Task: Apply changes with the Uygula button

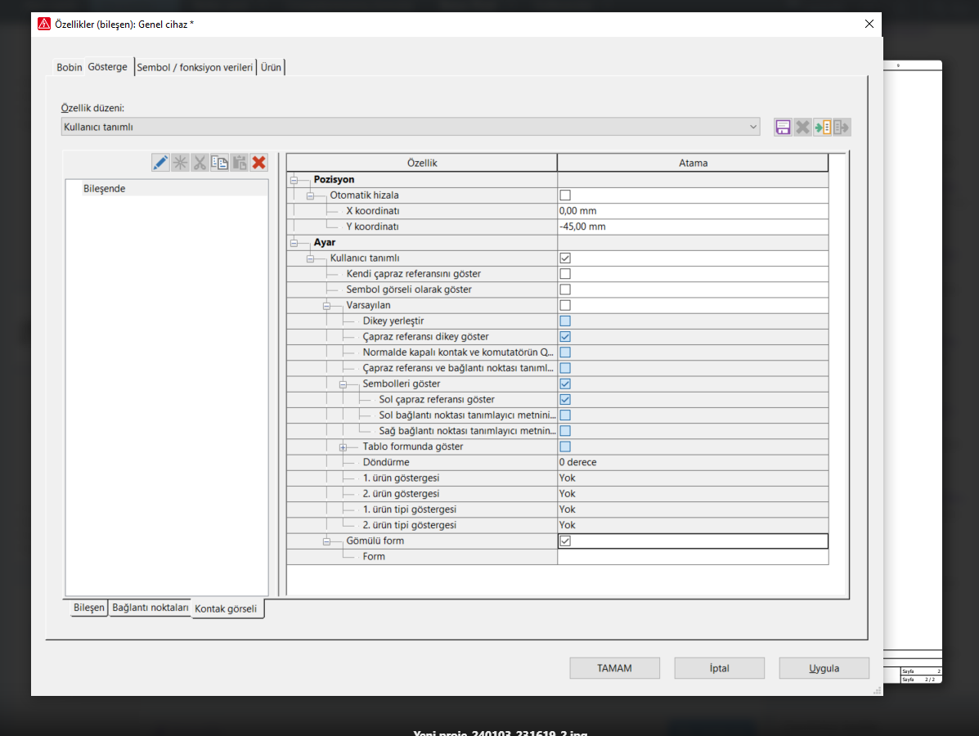Action: 824,668
